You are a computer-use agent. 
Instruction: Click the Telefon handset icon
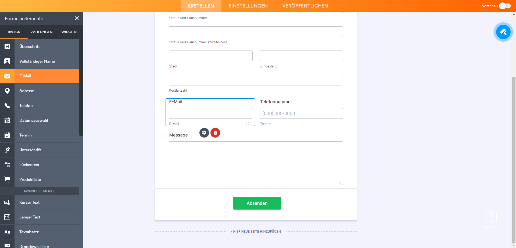click(7, 106)
